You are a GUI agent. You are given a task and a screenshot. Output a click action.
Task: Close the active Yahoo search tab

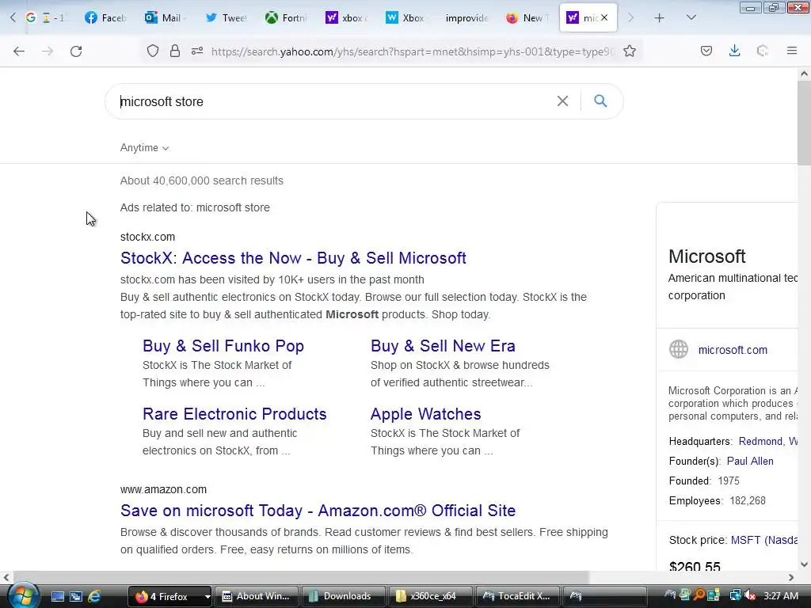point(604,17)
